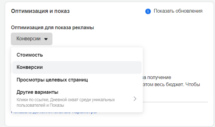Click the "Стоимость" item in the menu
The height and width of the screenshot is (127, 215).
(30, 55)
